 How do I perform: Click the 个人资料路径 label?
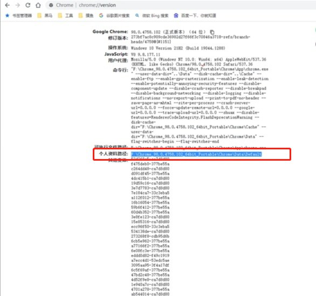[113, 154]
